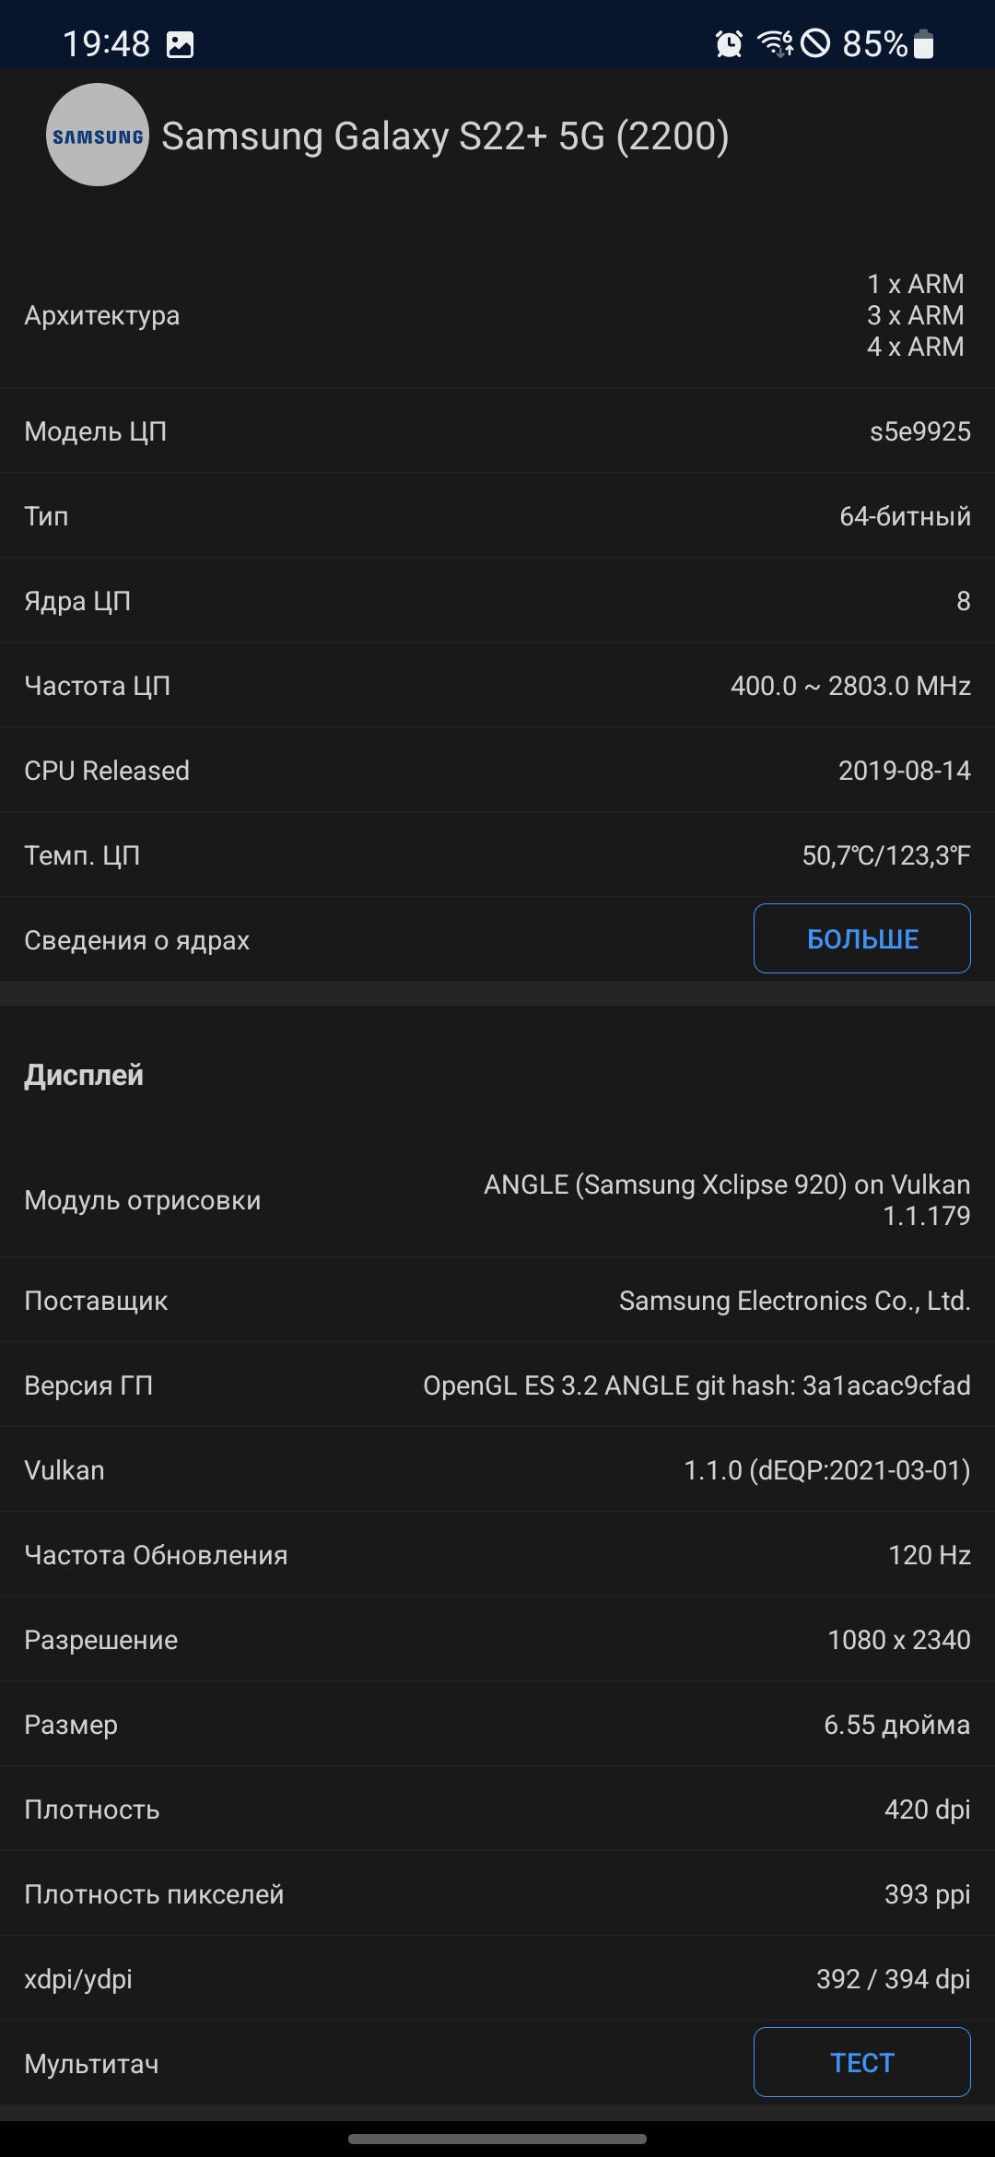
Task: Tap the Разрешение row
Action: coord(497,1640)
